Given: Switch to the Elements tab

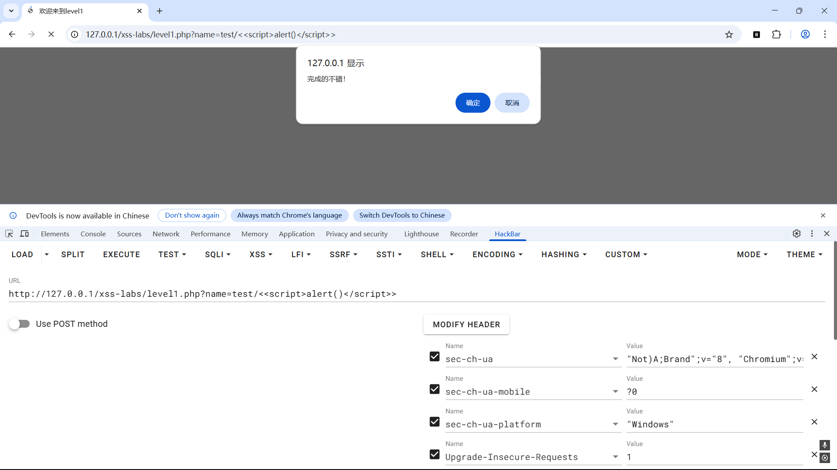Looking at the screenshot, I should tap(55, 234).
